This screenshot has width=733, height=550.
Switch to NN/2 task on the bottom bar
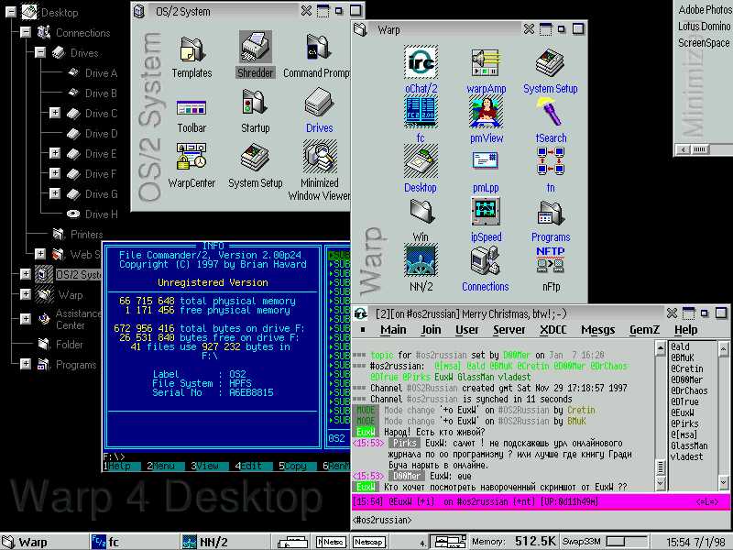click(205, 542)
